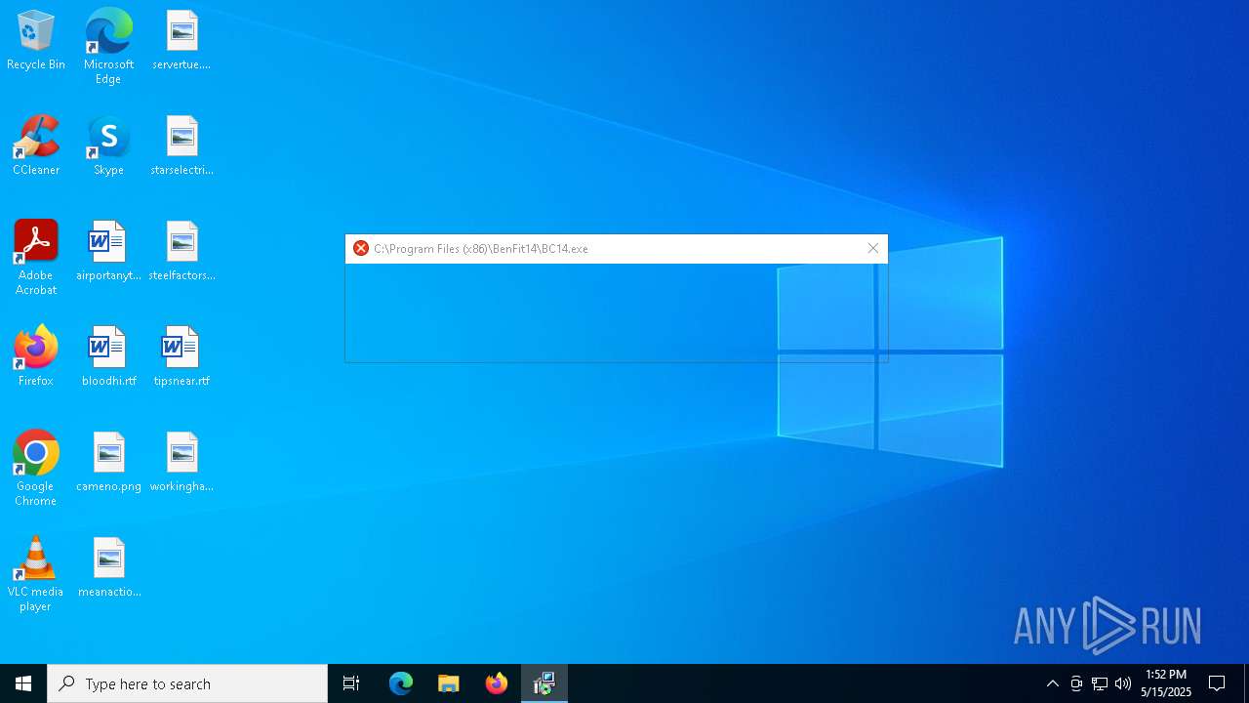The height and width of the screenshot is (703, 1249).
Task: Close the BC14.exe error dialog
Action: pyautogui.click(x=873, y=249)
